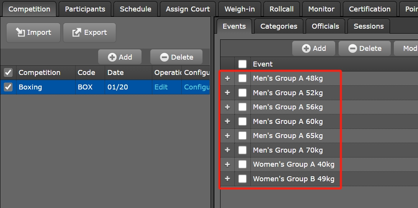Uncheck the Boxing competition checkbox
The width and height of the screenshot is (418, 208).
click(8, 87)
